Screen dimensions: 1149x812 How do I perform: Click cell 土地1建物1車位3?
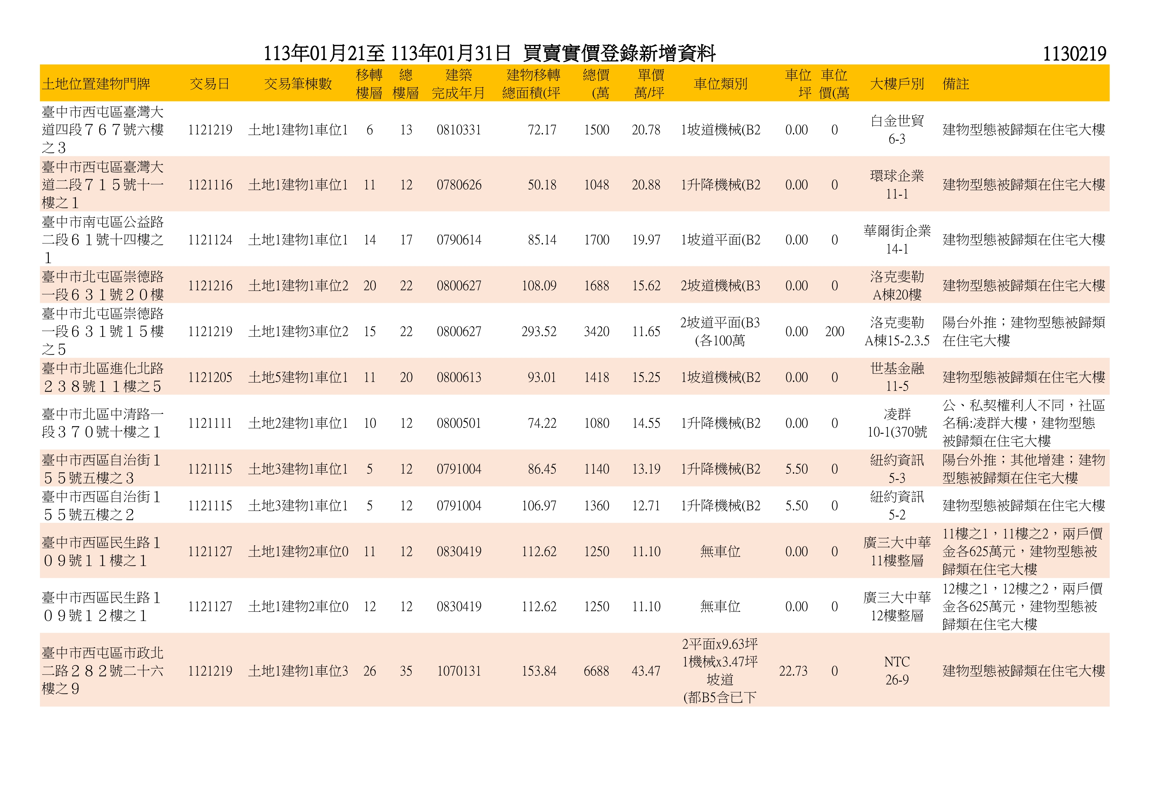click(298, 671)
